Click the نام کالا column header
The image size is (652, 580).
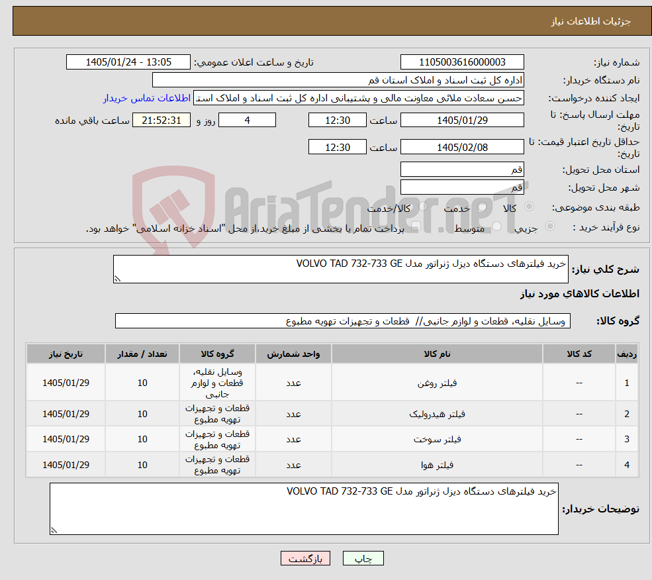437,354
